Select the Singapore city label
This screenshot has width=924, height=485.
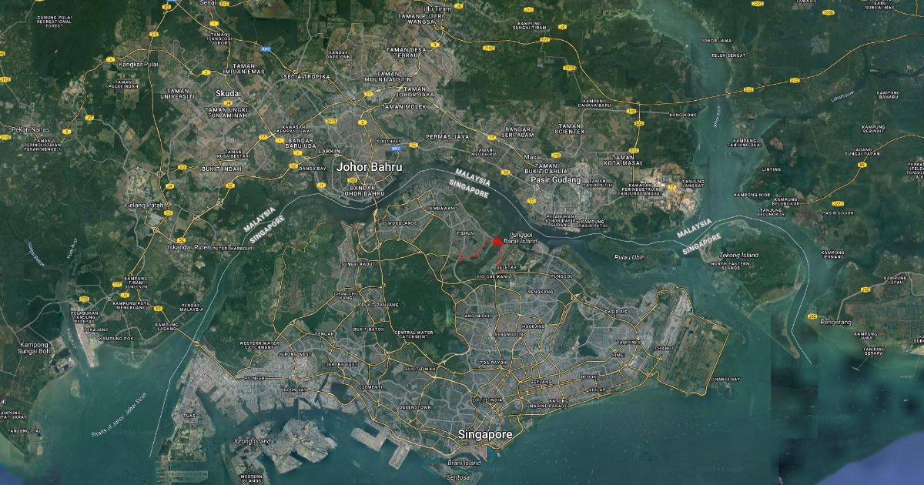click(485, 435)
